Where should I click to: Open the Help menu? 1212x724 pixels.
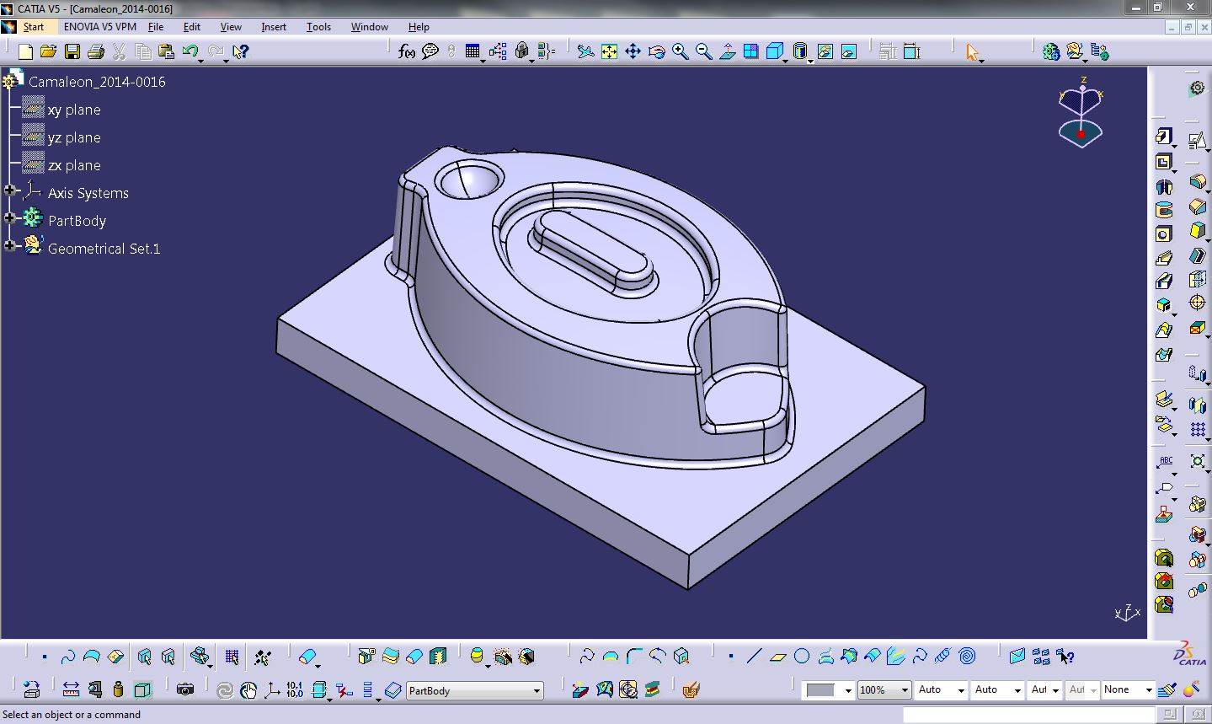(x=419, y=27)
